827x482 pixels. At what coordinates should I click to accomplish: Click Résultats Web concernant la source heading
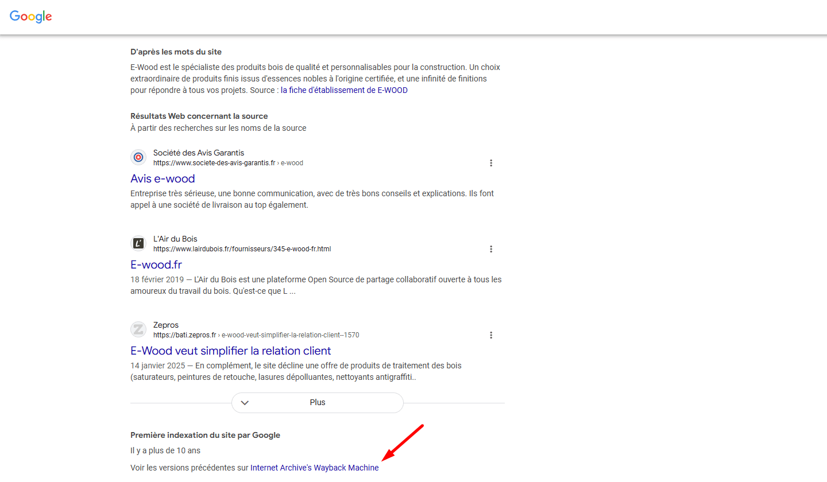point(199,116)
